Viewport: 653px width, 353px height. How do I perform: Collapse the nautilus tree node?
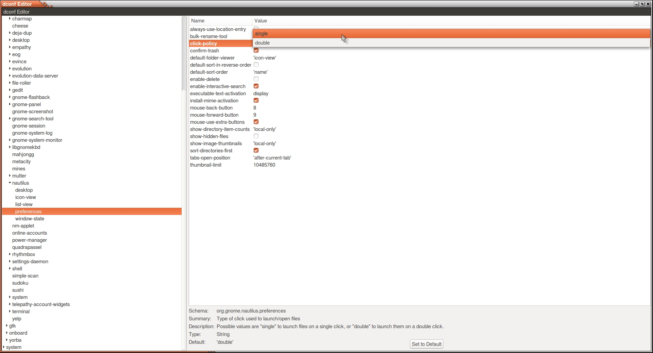point(10,183)
